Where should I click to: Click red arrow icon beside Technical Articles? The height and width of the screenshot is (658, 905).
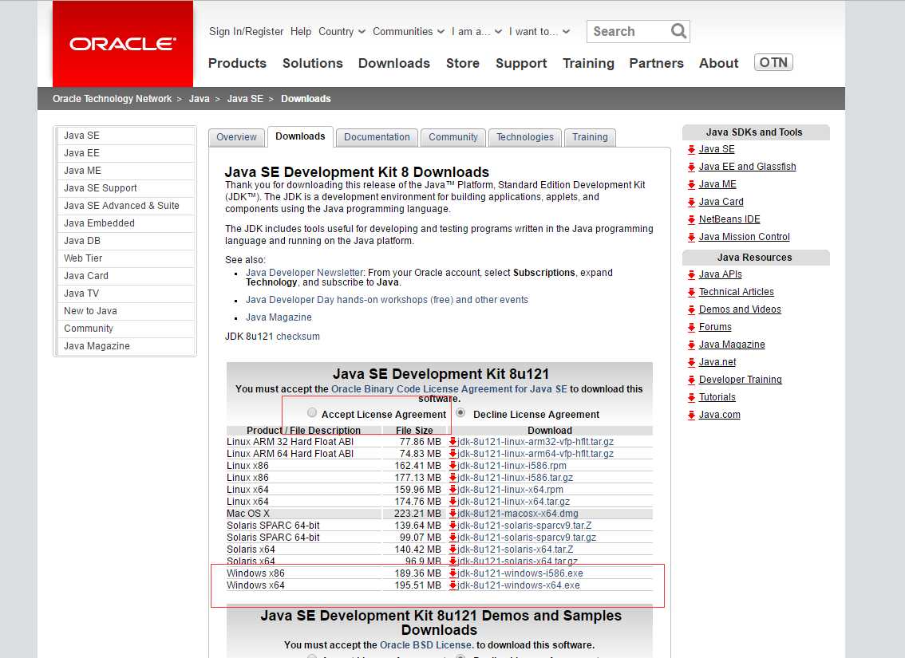pos(691,293)
